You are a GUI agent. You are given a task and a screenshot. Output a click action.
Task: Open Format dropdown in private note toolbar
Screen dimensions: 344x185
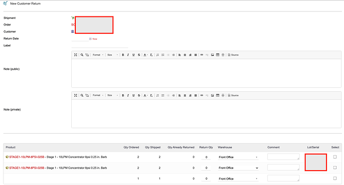[x=98, y=95]
